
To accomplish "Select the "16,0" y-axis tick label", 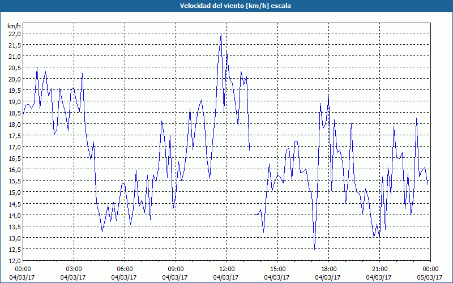I will (15, 170).
